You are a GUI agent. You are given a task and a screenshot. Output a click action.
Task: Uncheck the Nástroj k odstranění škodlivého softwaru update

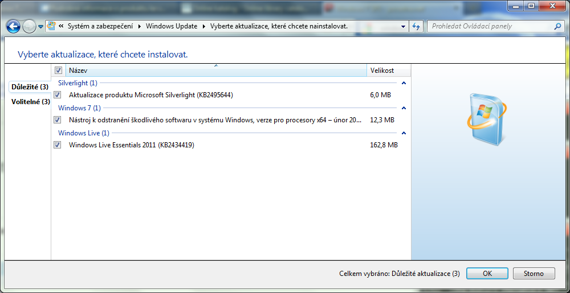pos(57,119)
